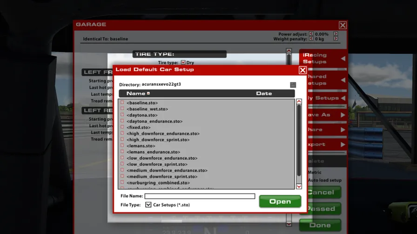Expand the My Setups menu
Viewport: 417px width, 234px height.
click(327, 98)
